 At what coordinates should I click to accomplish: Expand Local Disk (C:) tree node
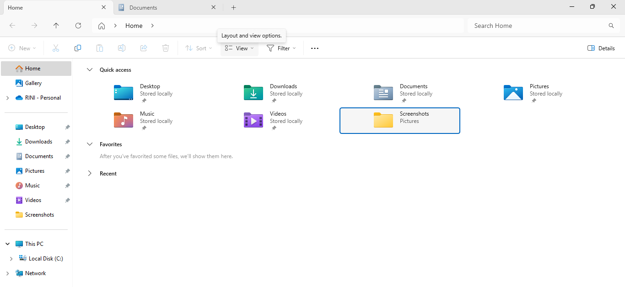pos(11,259)
